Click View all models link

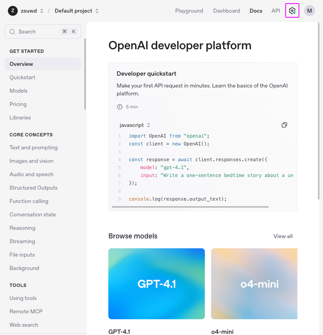pyautogui.click(x=283, y=236)
